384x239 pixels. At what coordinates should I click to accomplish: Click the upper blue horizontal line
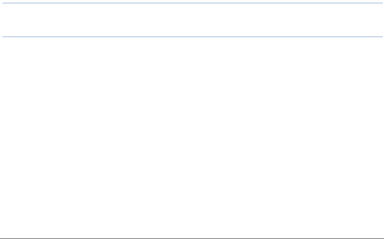click(192, 3)
